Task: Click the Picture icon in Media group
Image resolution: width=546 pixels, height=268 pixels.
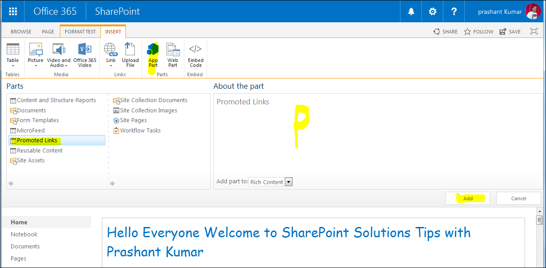Action: (x=36, y=49)
